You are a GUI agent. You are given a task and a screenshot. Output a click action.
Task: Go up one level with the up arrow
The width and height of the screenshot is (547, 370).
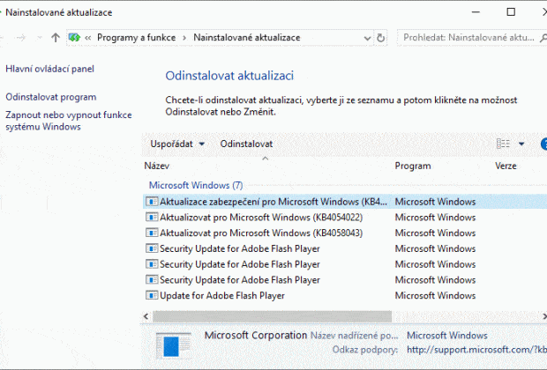tap(56, 38)
